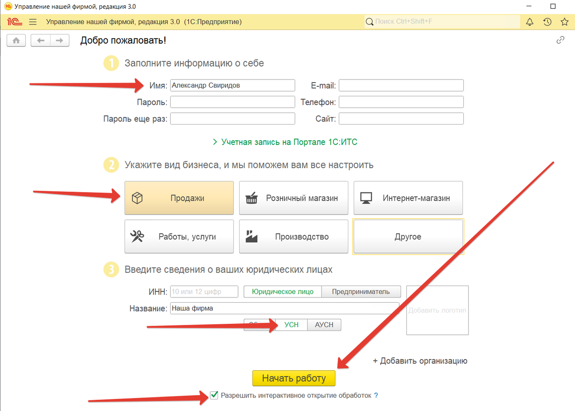Screen dimensions: 575x411
Task: Select the Производство business type
Action: [x=294, y=237]
